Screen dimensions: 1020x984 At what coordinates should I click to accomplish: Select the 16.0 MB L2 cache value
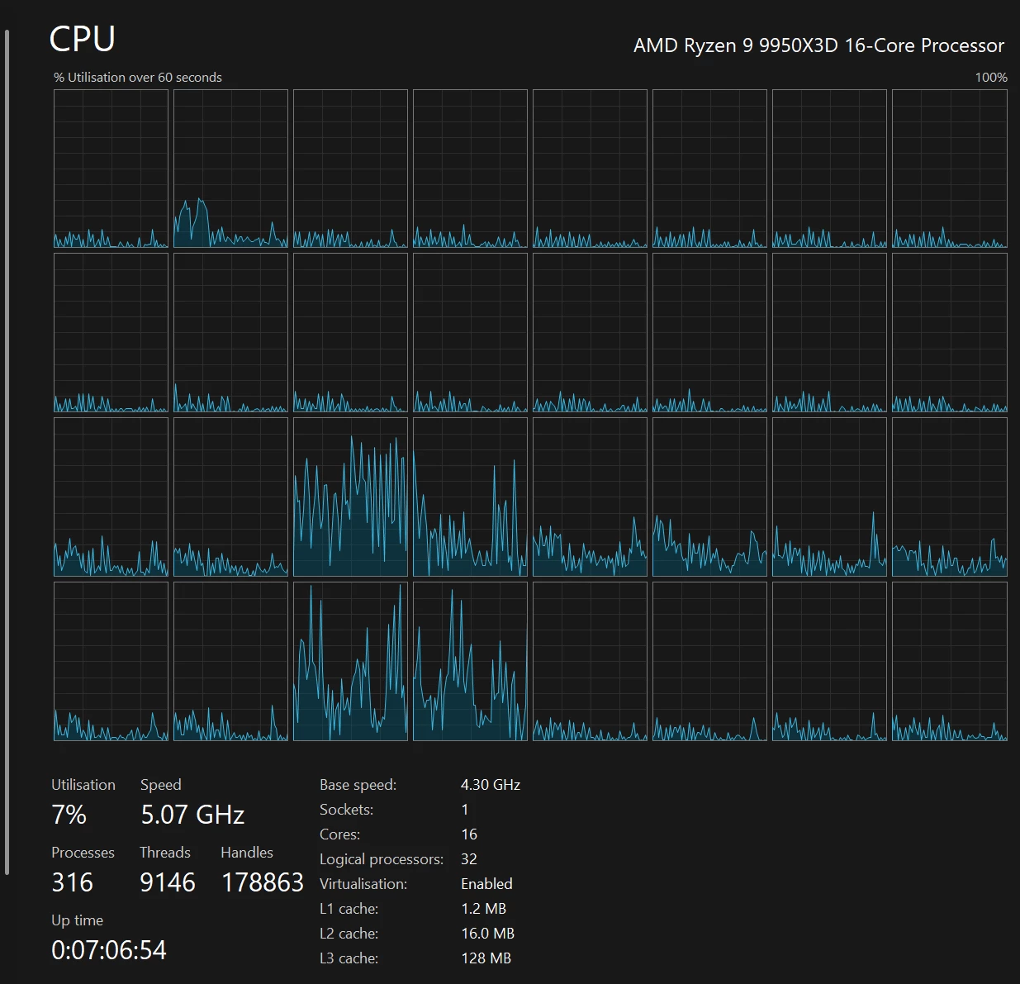(488, 934)
